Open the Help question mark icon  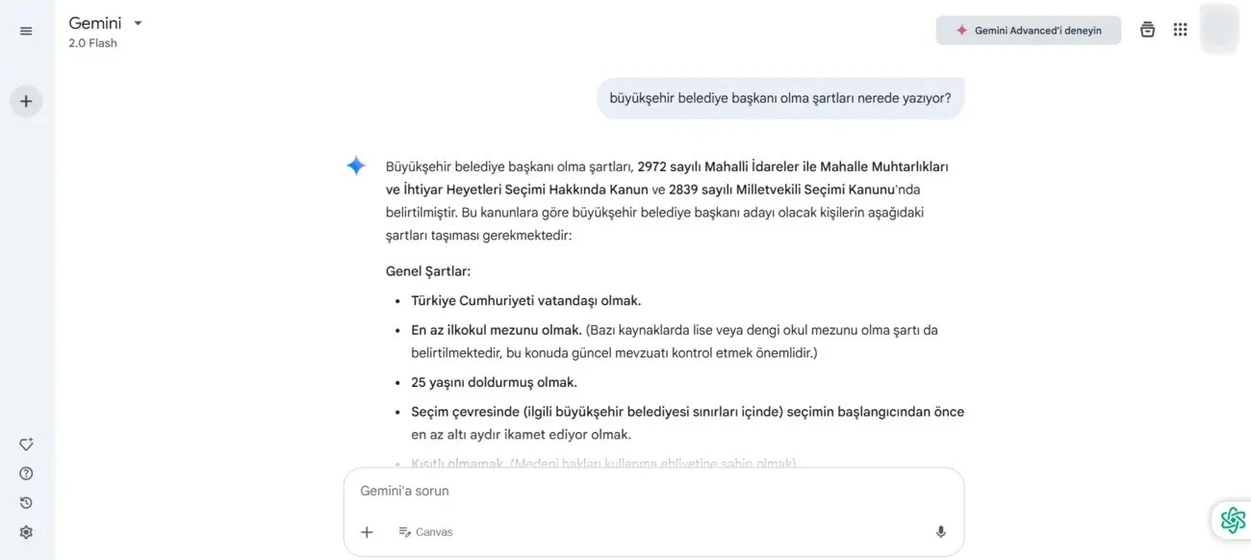(26, 473)
